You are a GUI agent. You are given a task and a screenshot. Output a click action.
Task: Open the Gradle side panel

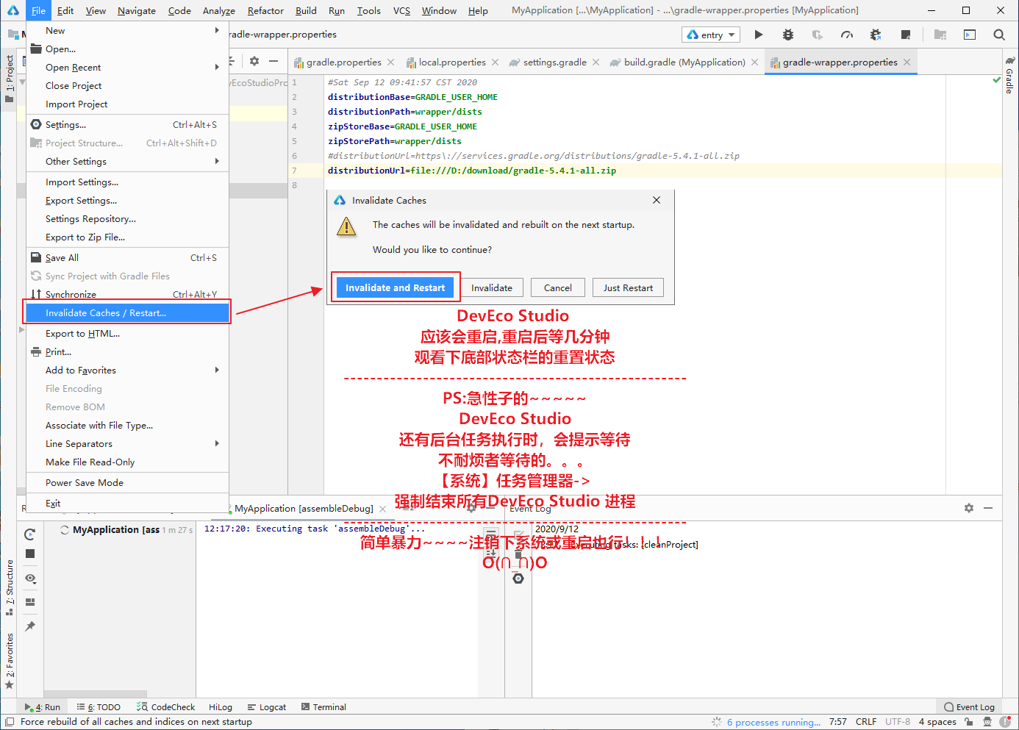(x=1009, y=76)
